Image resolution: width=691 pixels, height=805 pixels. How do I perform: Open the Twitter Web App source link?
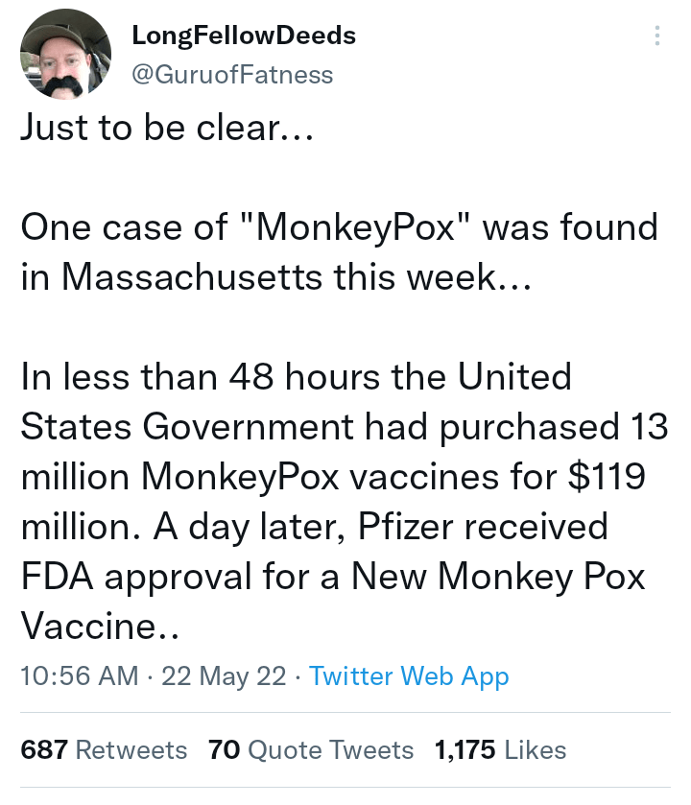(x=409, y=675)
